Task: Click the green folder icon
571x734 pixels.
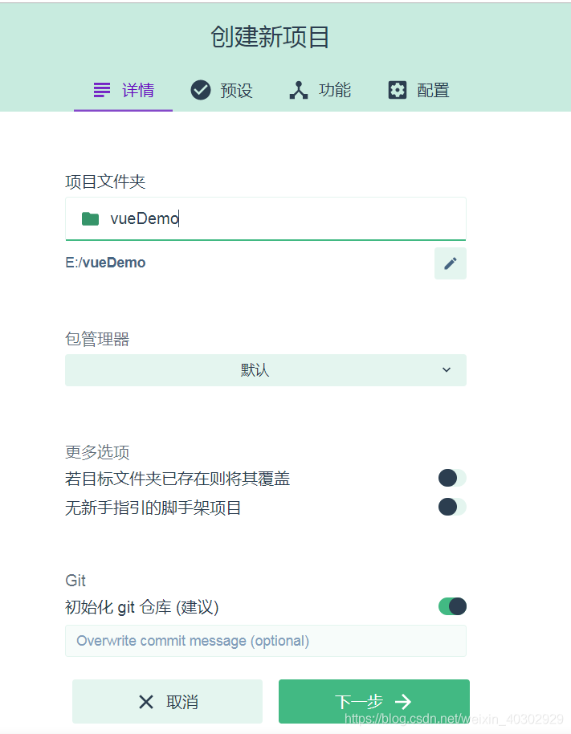Action: point(90,218)
